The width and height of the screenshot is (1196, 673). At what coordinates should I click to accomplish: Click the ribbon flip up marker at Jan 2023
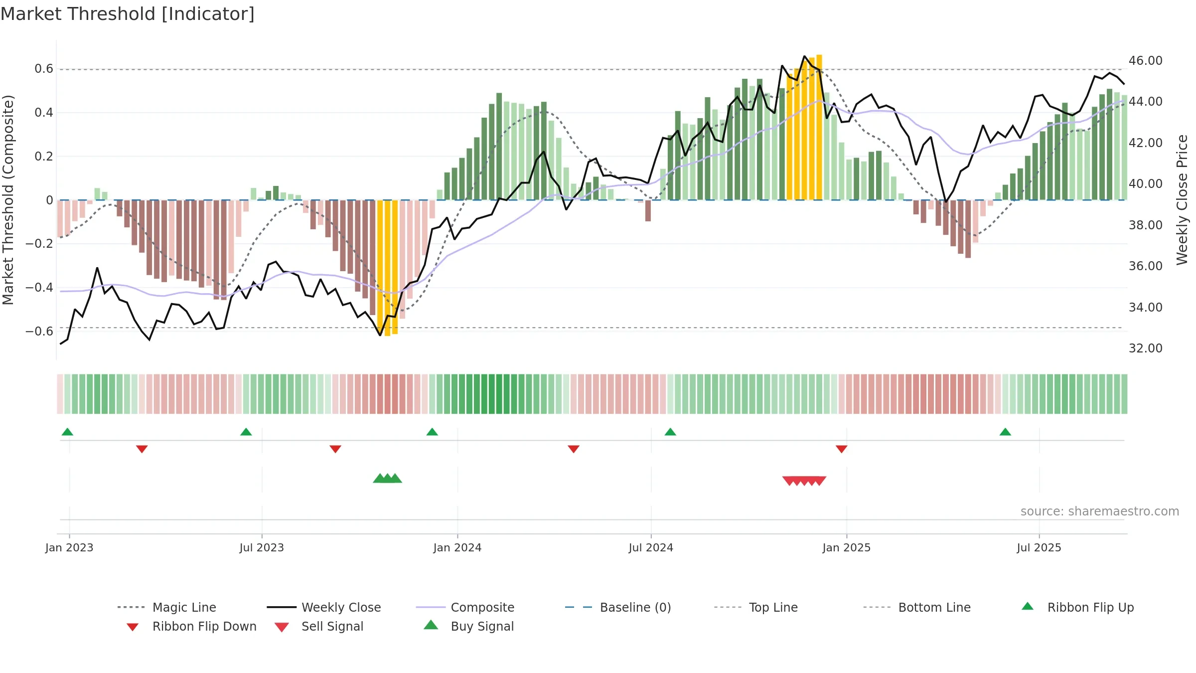coord(68,432)
